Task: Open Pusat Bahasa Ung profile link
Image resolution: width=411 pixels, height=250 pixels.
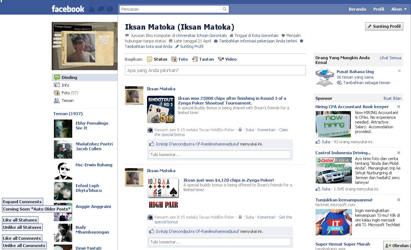Action: [x=355, y=72]
